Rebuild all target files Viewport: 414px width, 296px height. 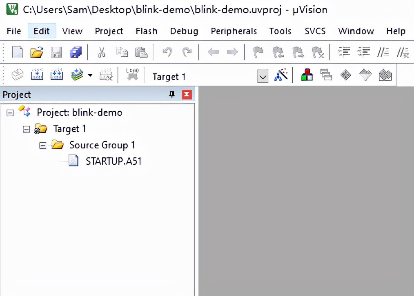56,75
